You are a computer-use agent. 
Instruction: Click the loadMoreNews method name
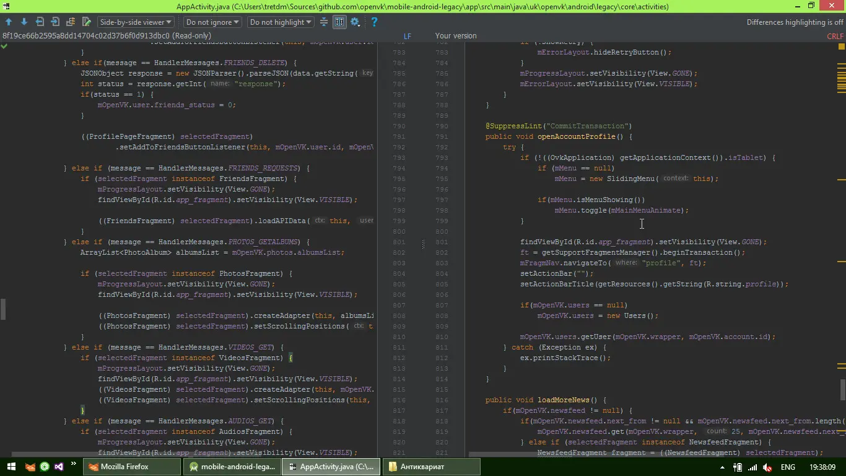(564, 400)
